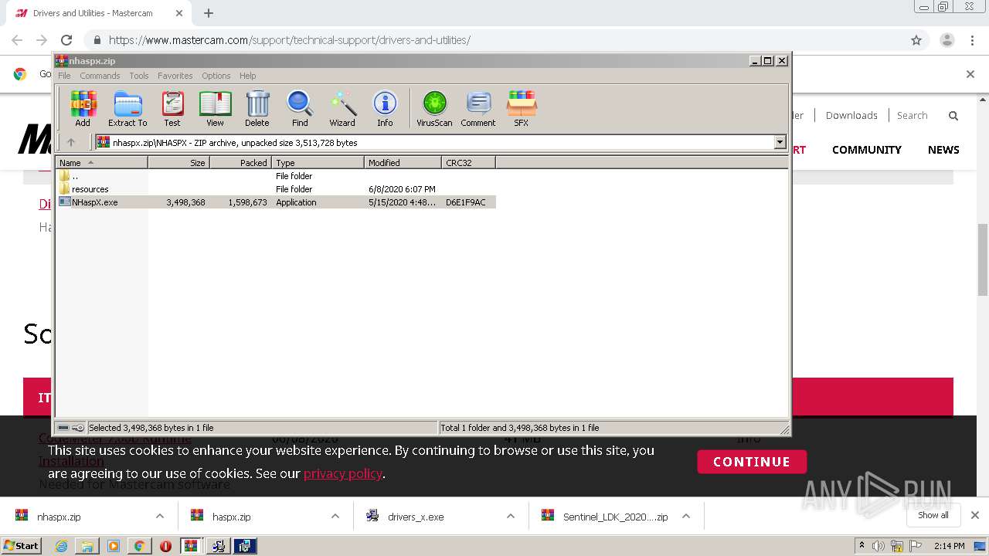Open the Sentinel_LDK_2020 zip download item
The image size is (989, 556).
point(615,517)
